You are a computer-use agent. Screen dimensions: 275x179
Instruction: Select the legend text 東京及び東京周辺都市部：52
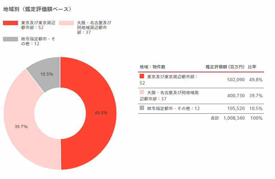click(x=38, y=25)
